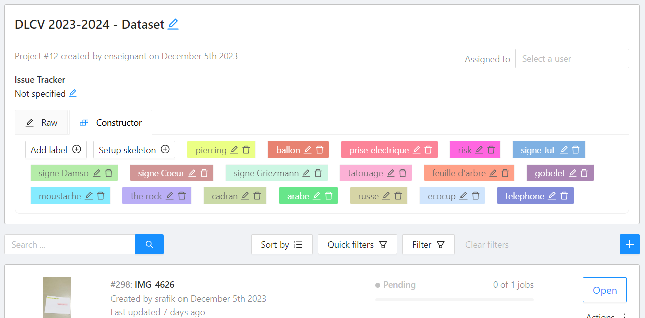645x318 pixels.
Task: Edit the Issue Tracker value
Action: 73,93
